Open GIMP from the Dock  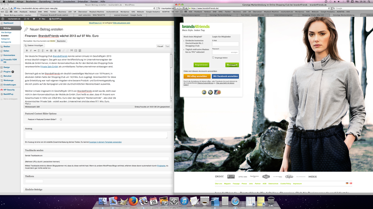tap(123, 201)
